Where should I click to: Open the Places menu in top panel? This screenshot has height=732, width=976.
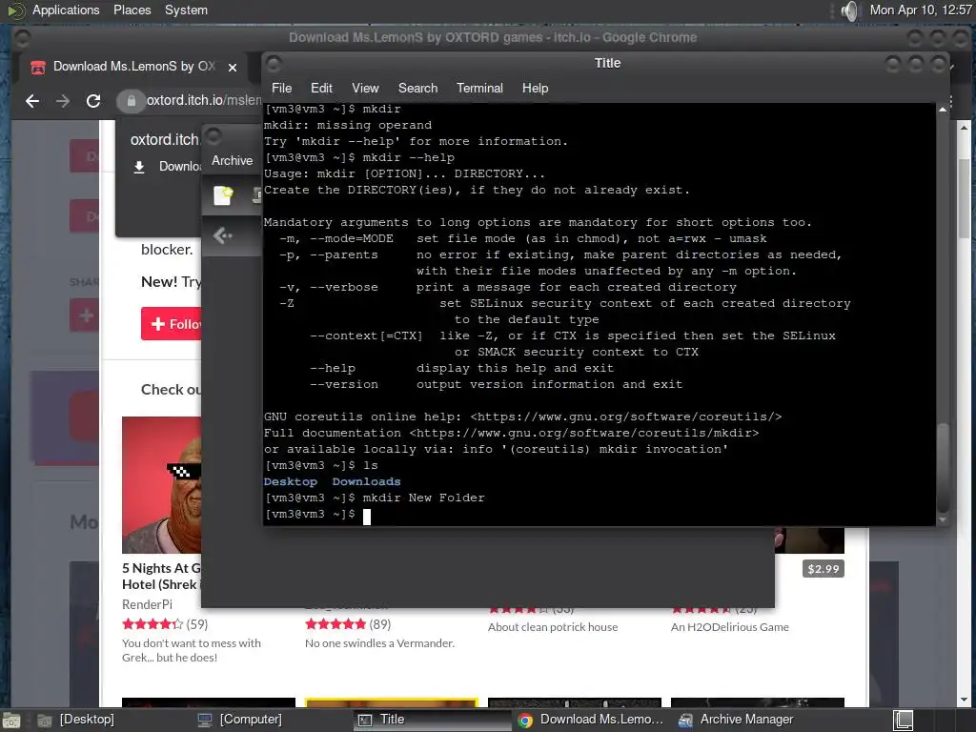(132, 10)
